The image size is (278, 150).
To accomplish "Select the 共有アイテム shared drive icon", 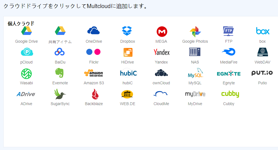I will [60, 31].
